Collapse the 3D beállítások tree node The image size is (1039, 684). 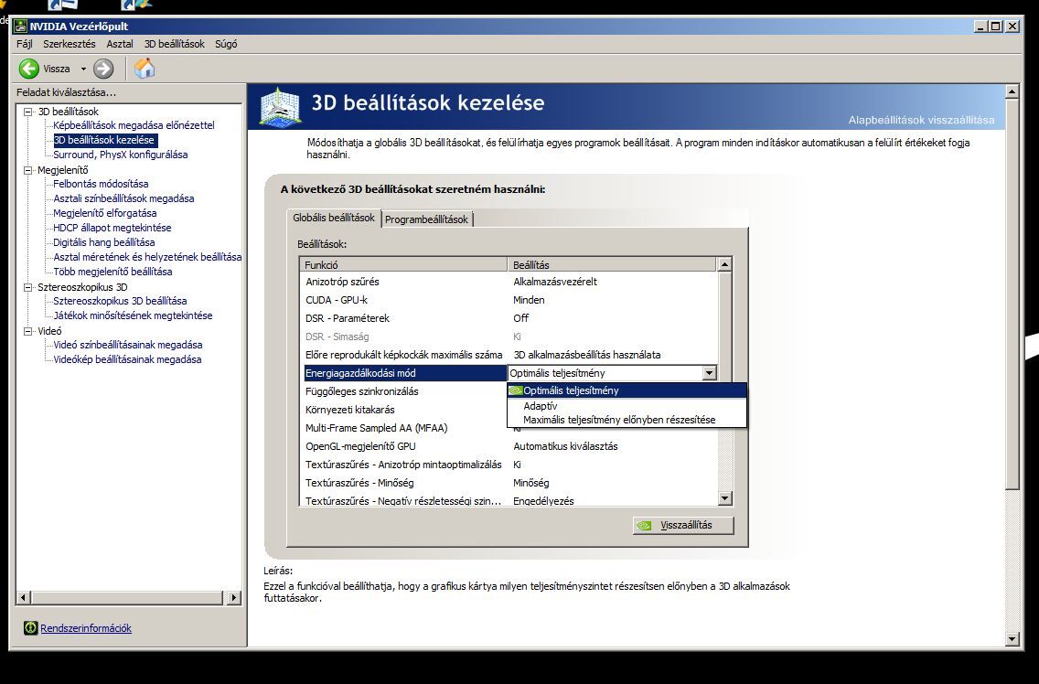pos(27,112)
